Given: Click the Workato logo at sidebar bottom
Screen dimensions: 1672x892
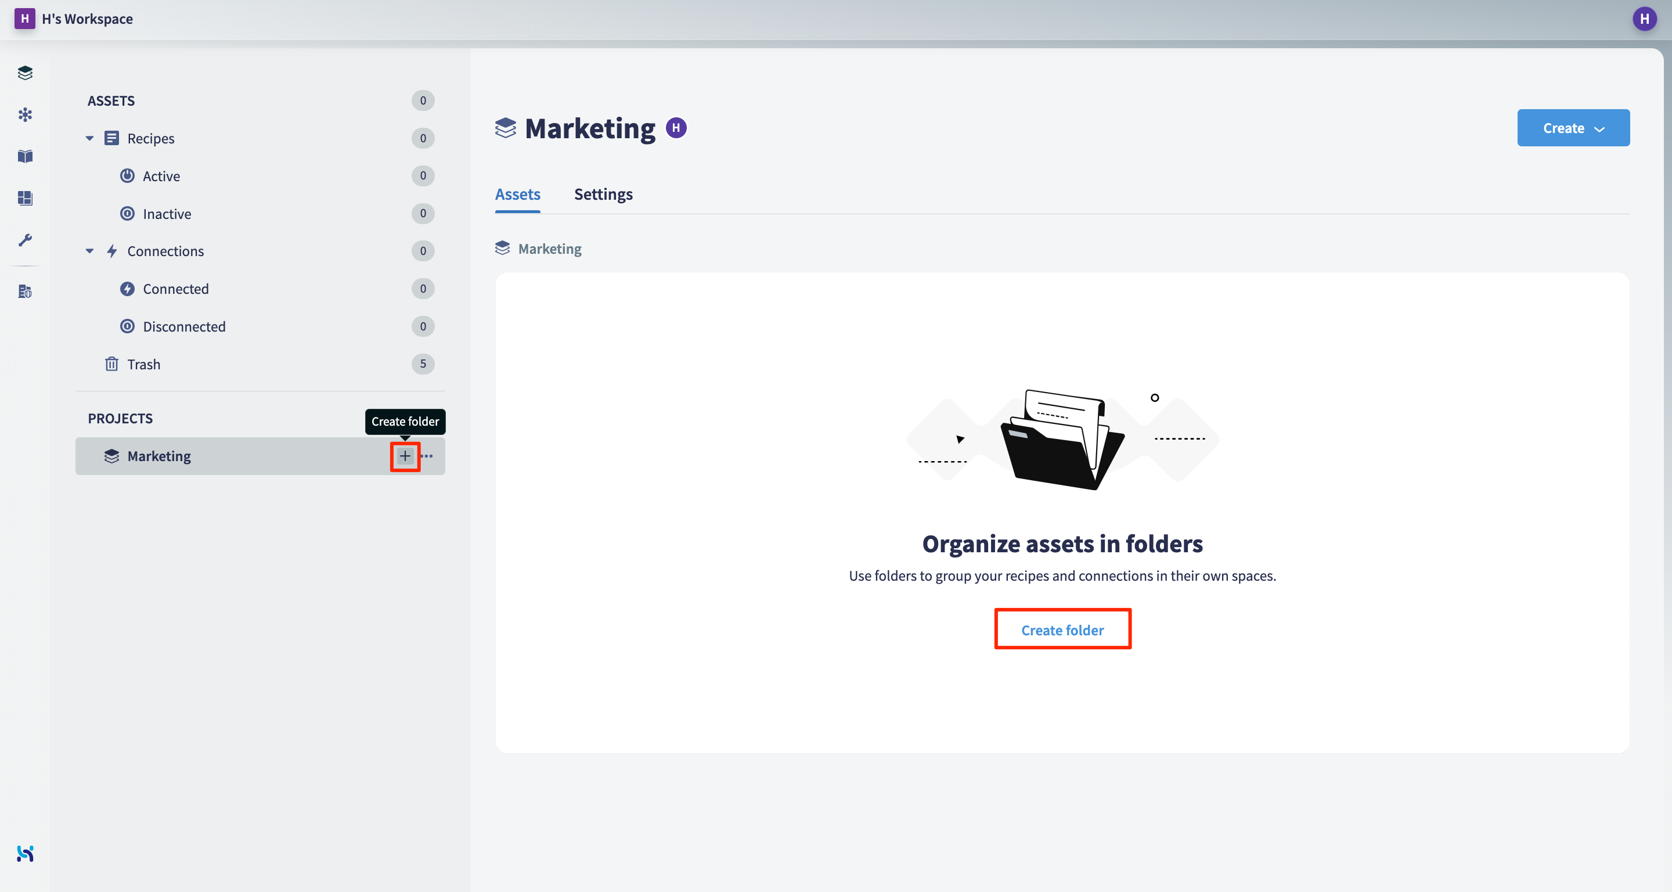Looking at the screenshot, I should coord(26,854).
